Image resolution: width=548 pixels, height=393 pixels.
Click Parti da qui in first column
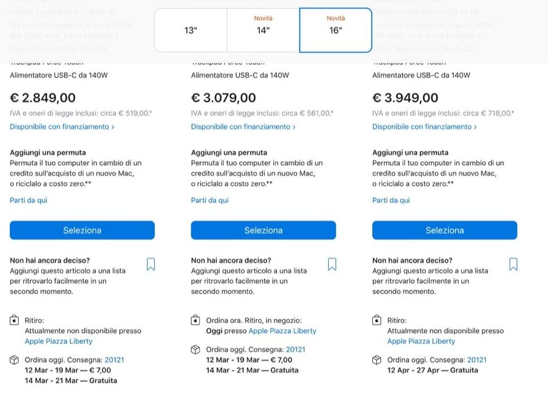tap(29, 200)
